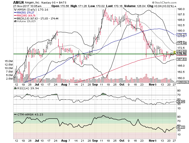189x143 pixels.
Task: Select the black CTM-AMGN legend line swatch
Action: click(x=15, y=114)
